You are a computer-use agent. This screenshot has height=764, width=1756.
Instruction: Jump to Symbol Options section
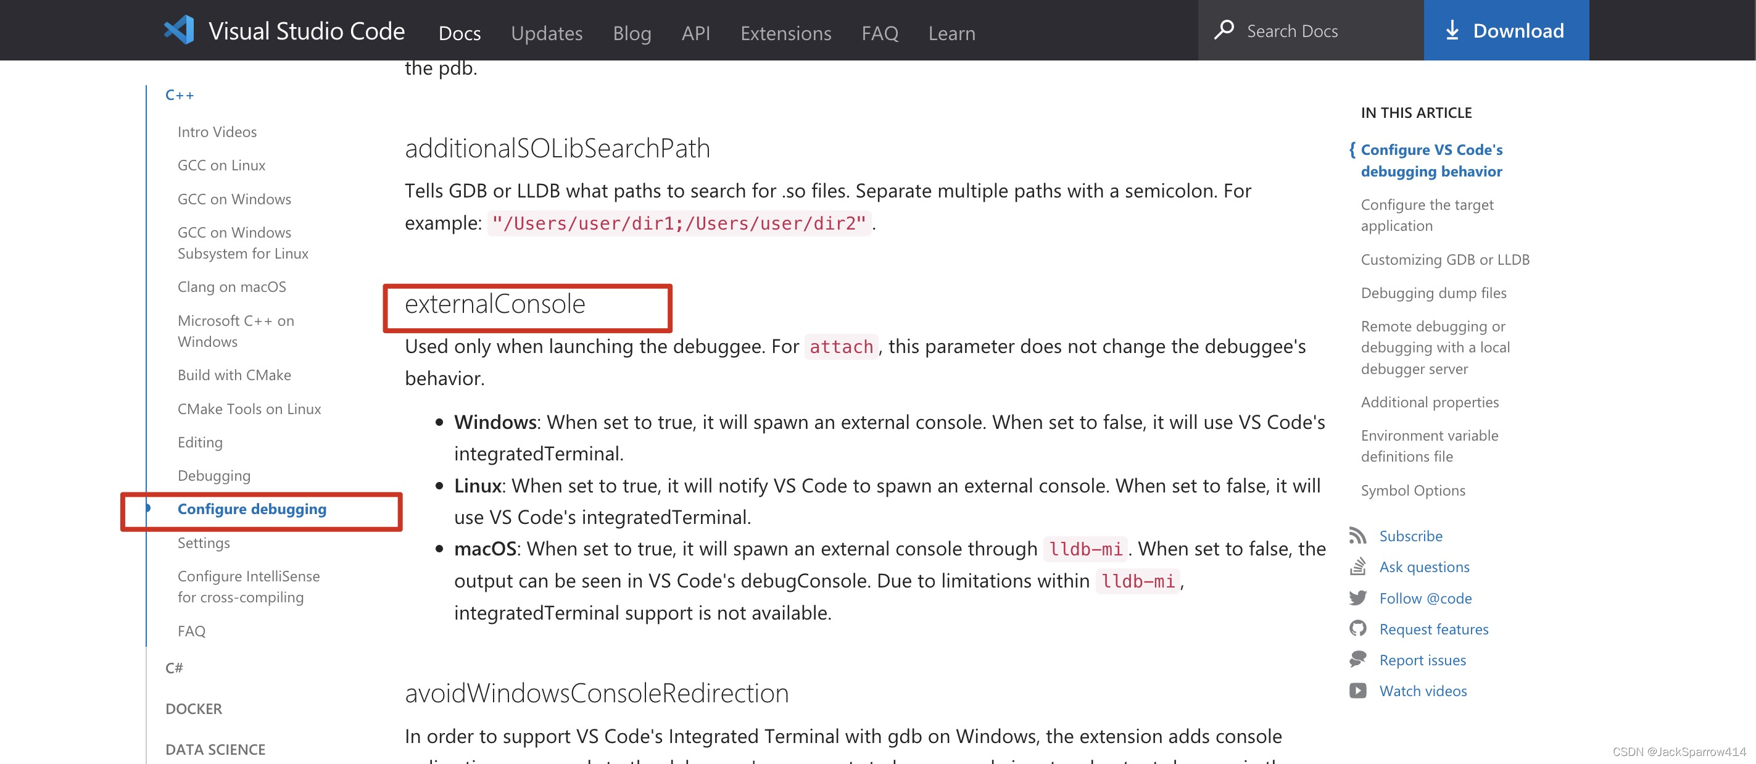tap(1412, 490)
